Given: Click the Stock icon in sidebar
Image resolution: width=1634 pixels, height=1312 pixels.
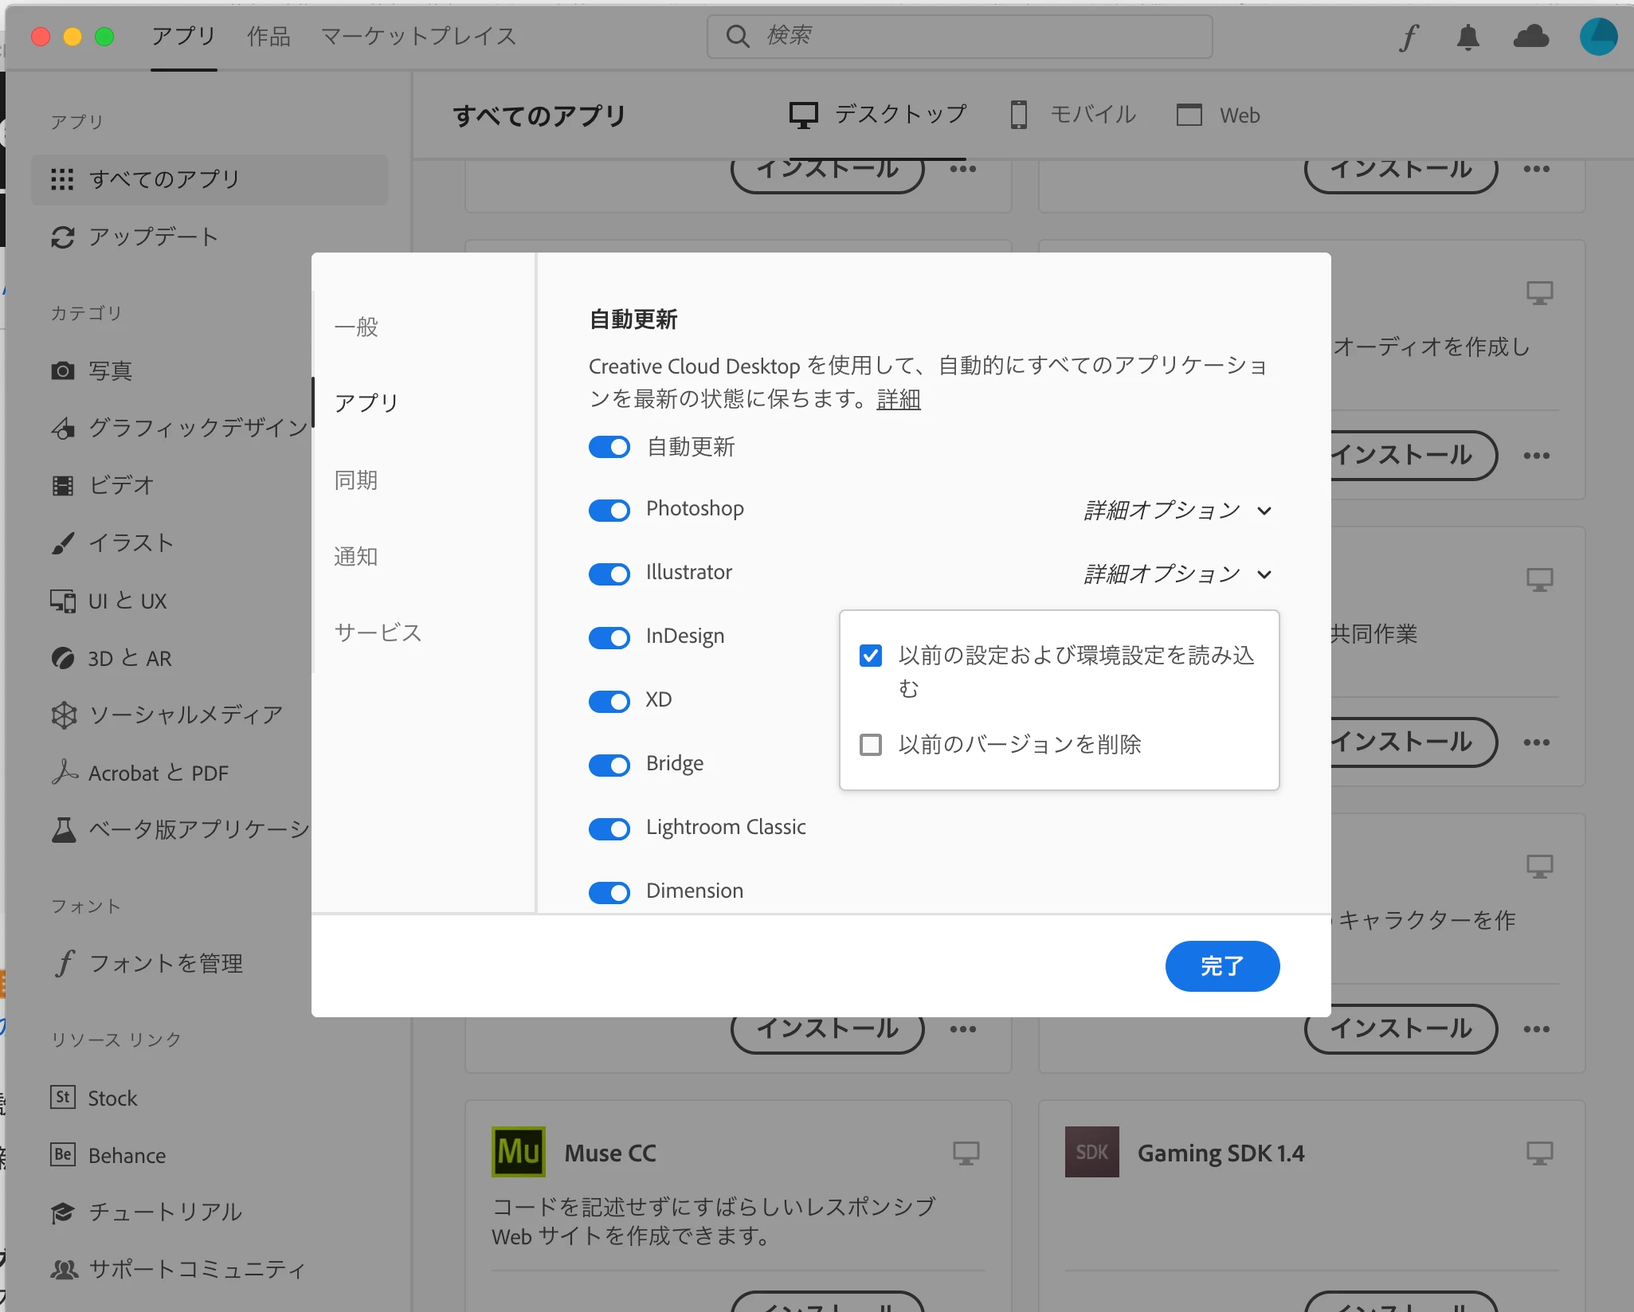Looking at the screenshot, I should coord(63,1098).
